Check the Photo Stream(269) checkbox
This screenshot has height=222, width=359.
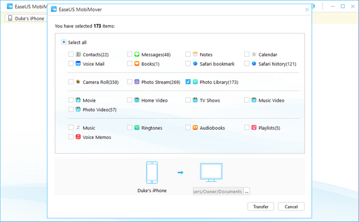point(130,82)
